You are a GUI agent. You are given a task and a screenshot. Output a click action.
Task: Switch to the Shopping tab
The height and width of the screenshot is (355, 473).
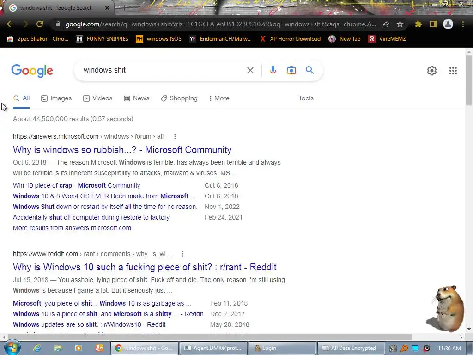click(179, 98)
